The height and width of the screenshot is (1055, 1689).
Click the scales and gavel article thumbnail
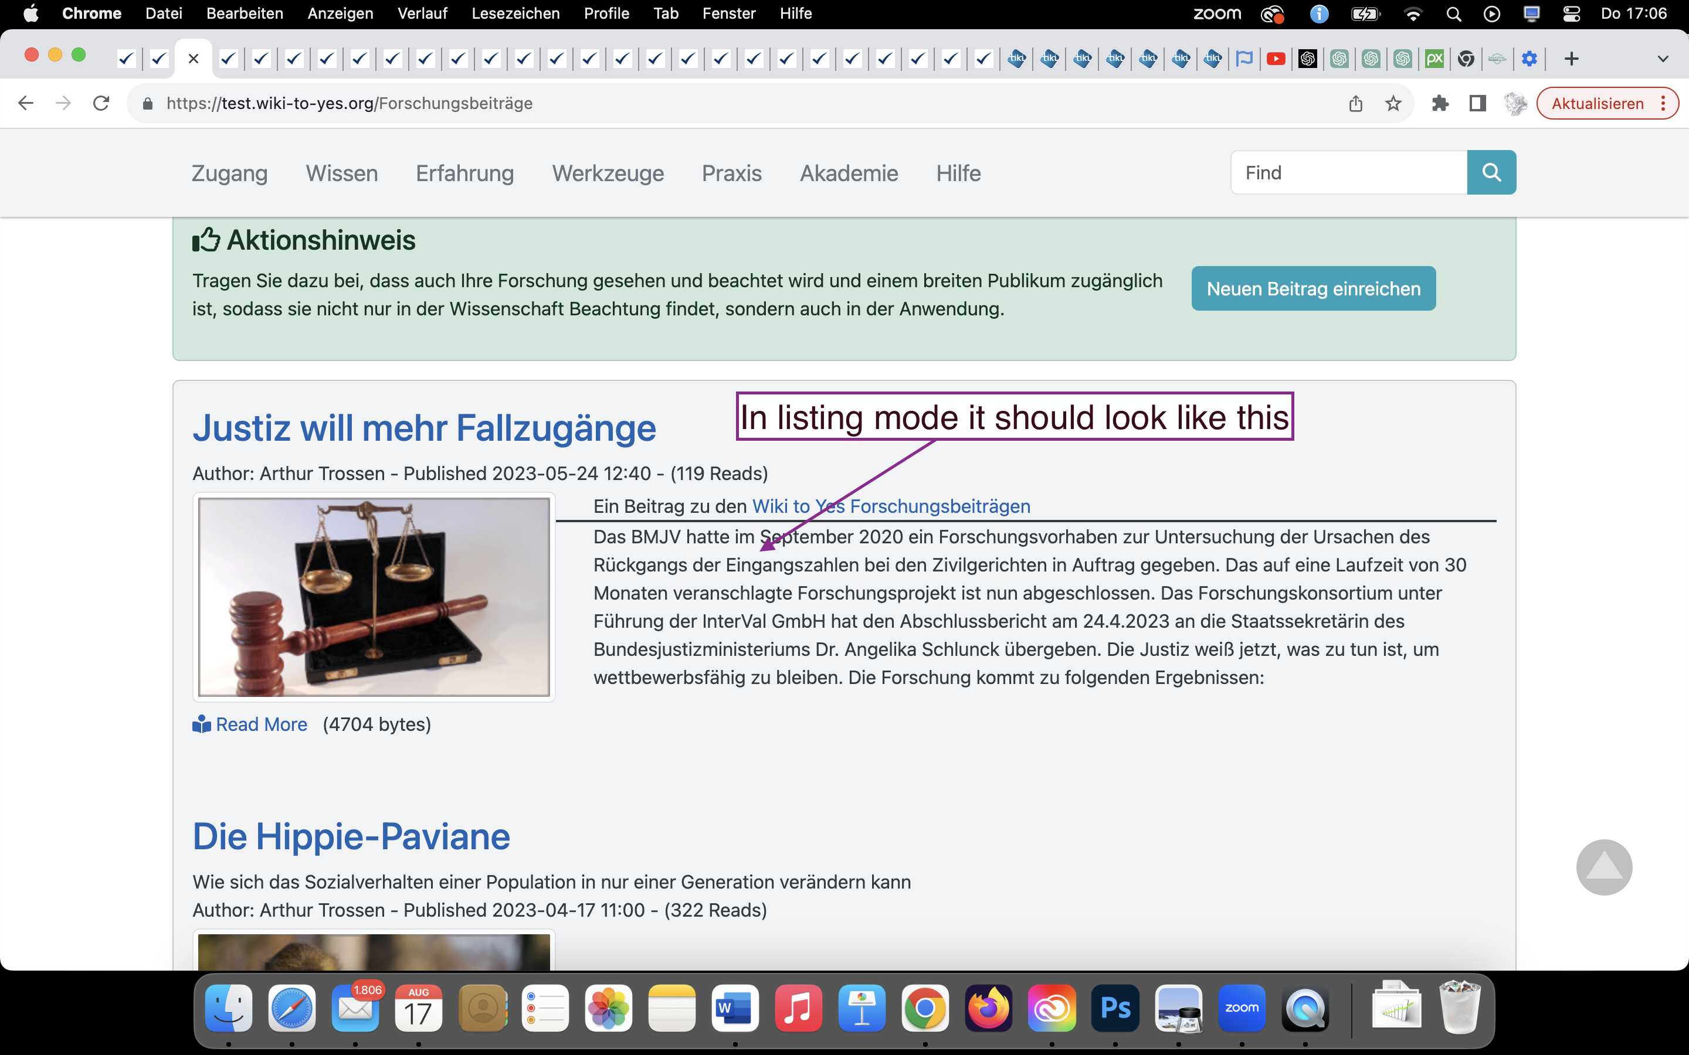374,597
